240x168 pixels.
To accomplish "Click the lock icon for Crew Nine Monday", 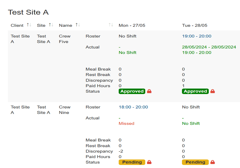I will pos(149,162).
